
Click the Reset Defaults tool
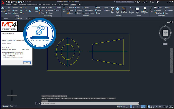168,10
